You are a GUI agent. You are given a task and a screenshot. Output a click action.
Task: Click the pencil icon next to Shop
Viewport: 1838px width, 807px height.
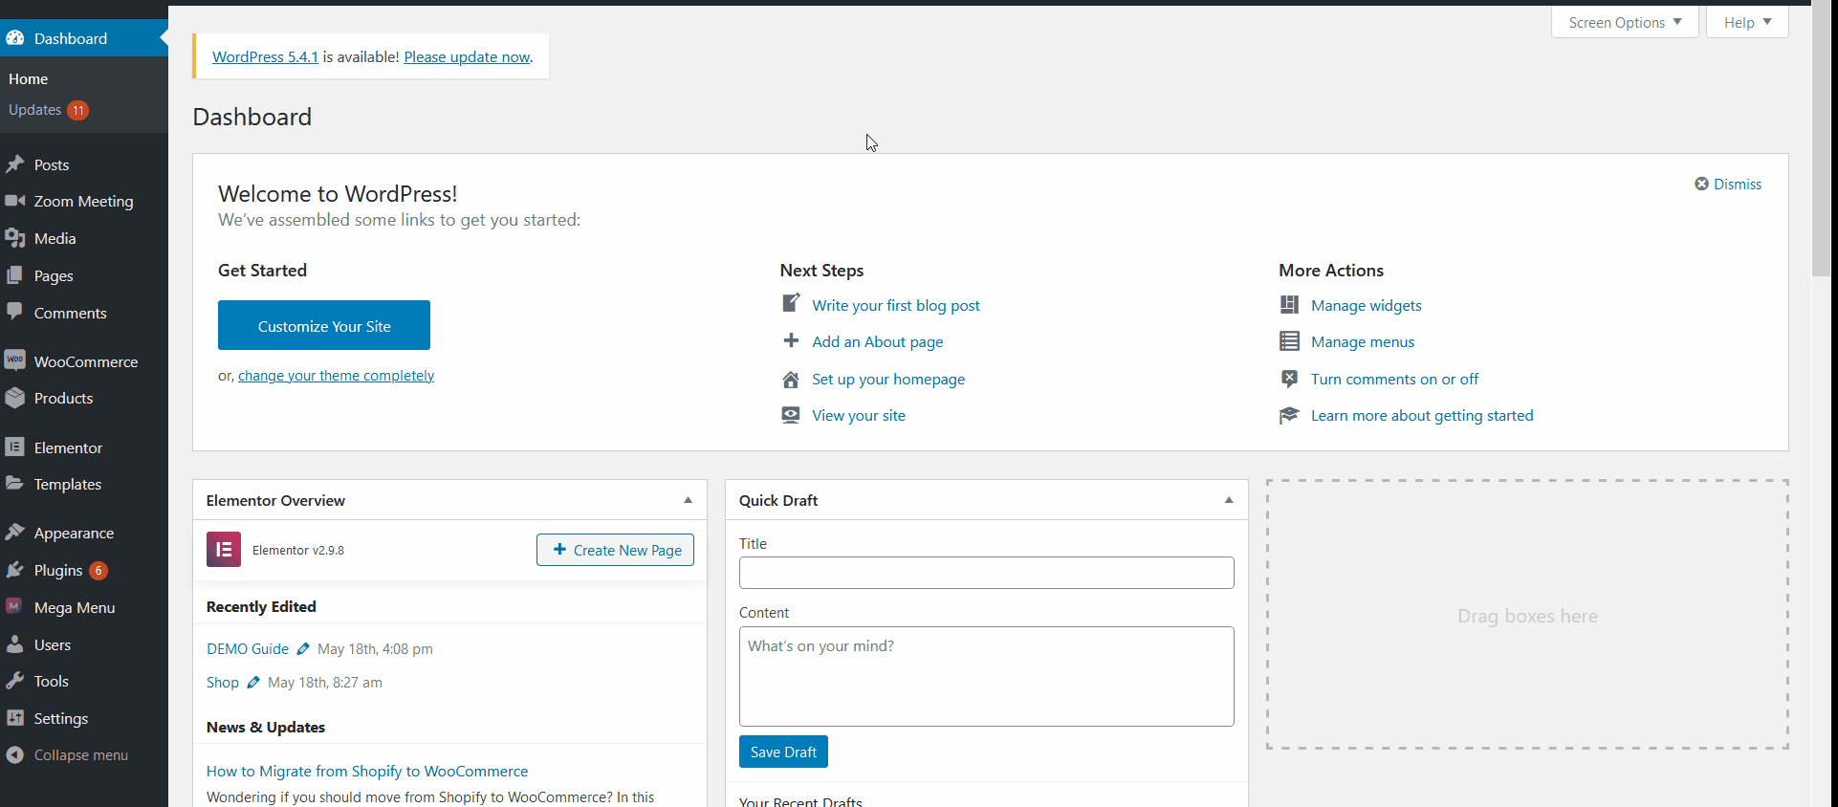253,682
